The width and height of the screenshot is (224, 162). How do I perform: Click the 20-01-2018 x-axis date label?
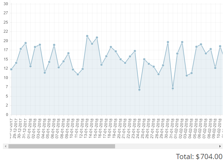(120, 128)
